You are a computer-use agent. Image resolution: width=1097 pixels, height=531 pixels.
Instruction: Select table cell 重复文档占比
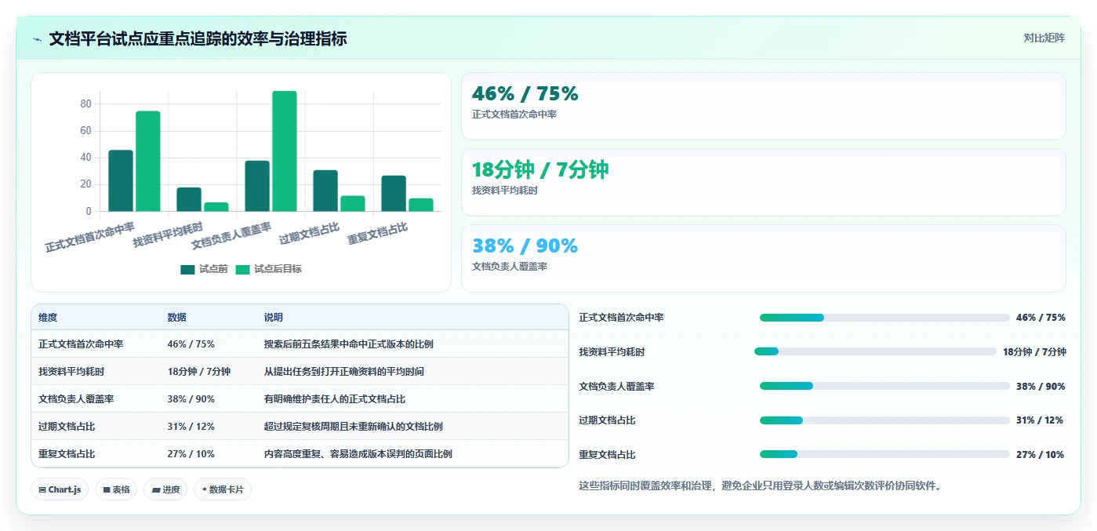[x=67, y=454]
